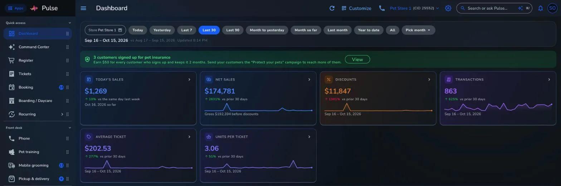Select the All date range
The height and width of the screenshot is (186, 561).
pos(392,30)
